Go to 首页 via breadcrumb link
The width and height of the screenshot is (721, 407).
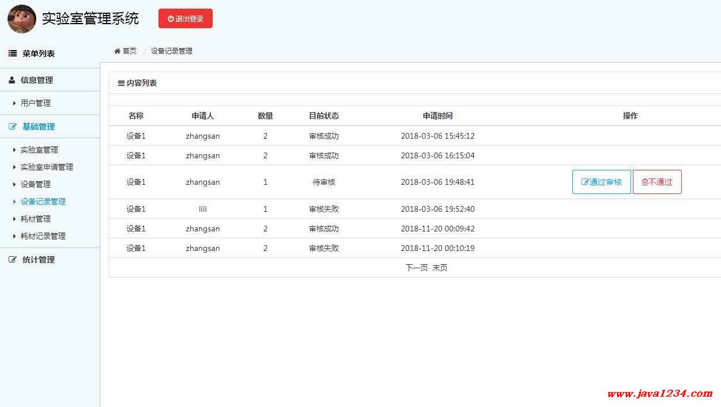click(x=130, y=51)
